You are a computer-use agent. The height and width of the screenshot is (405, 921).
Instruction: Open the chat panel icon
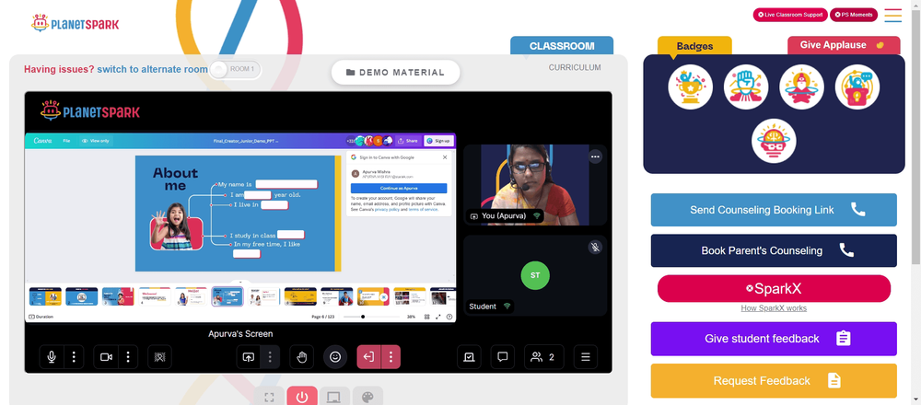tap(503, 357)
